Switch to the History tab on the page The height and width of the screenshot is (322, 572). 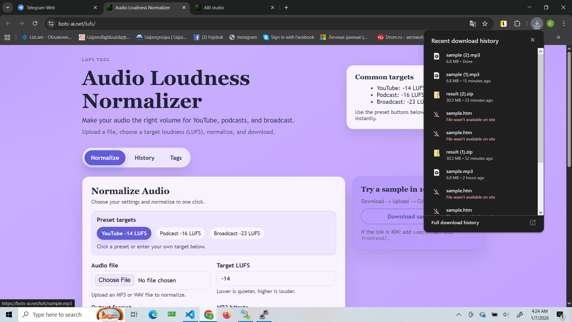point(144,158)
